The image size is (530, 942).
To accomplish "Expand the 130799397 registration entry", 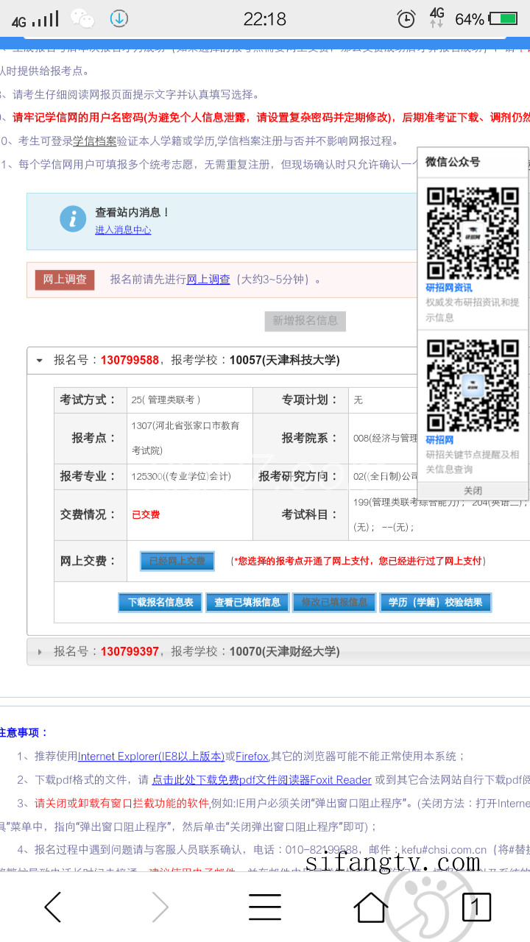I will pos(39,652).
